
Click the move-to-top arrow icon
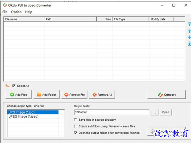(189, 24)
